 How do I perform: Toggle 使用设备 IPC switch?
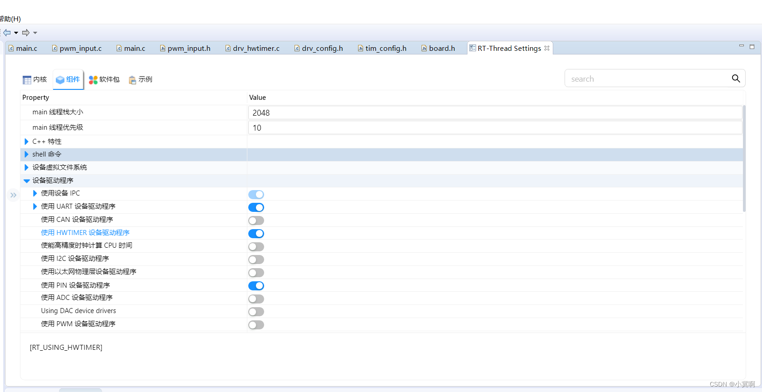pos(256,194)
